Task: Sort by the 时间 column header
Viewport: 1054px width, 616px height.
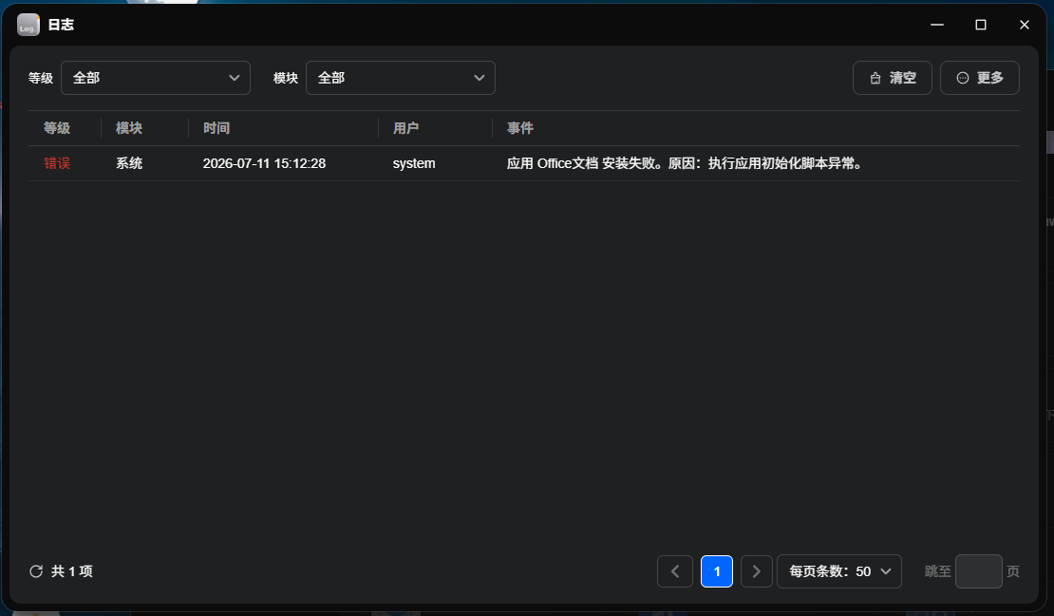Action: 216,128
